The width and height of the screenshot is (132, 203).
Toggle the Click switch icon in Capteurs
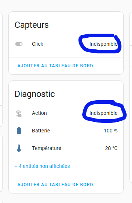pyautogui.click(x=19, y=44)
